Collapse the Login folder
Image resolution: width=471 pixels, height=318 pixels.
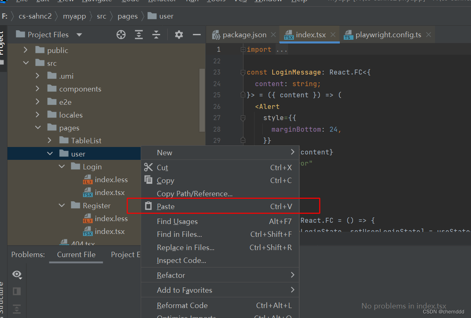[x=62, y=166]
